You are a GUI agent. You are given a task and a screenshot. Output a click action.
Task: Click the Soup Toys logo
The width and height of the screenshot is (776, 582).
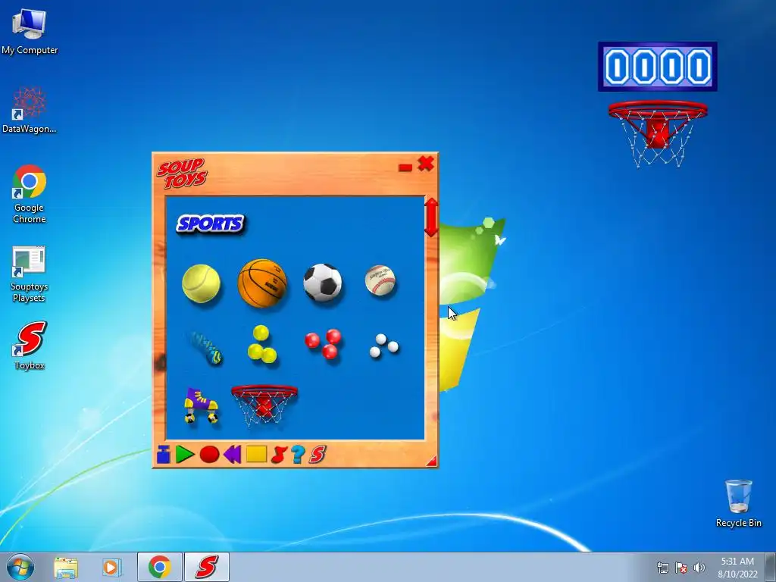tap(182, 174)
